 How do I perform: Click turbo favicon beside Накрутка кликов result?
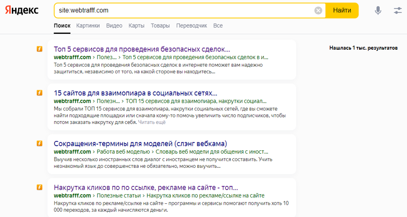pos(40,187)
